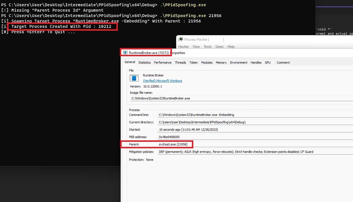Select the Token tab
Image resolution: width=353 pixels, height=202 pixels.
click(x=194, y=63)
